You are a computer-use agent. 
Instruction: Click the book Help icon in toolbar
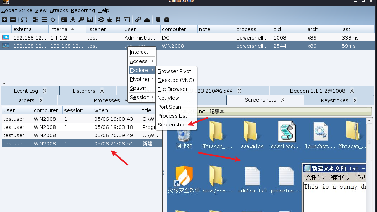(x=158, y=20)
